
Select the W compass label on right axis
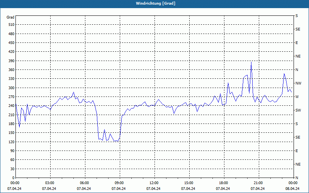click(297, 96)
